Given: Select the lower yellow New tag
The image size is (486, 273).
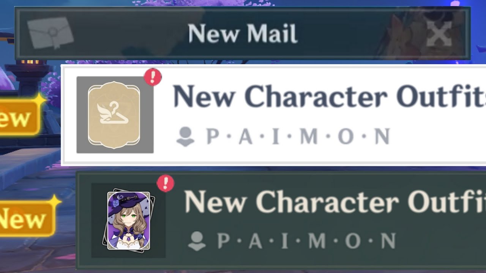Looking at the screenshot, I should (x=27, y=219).
